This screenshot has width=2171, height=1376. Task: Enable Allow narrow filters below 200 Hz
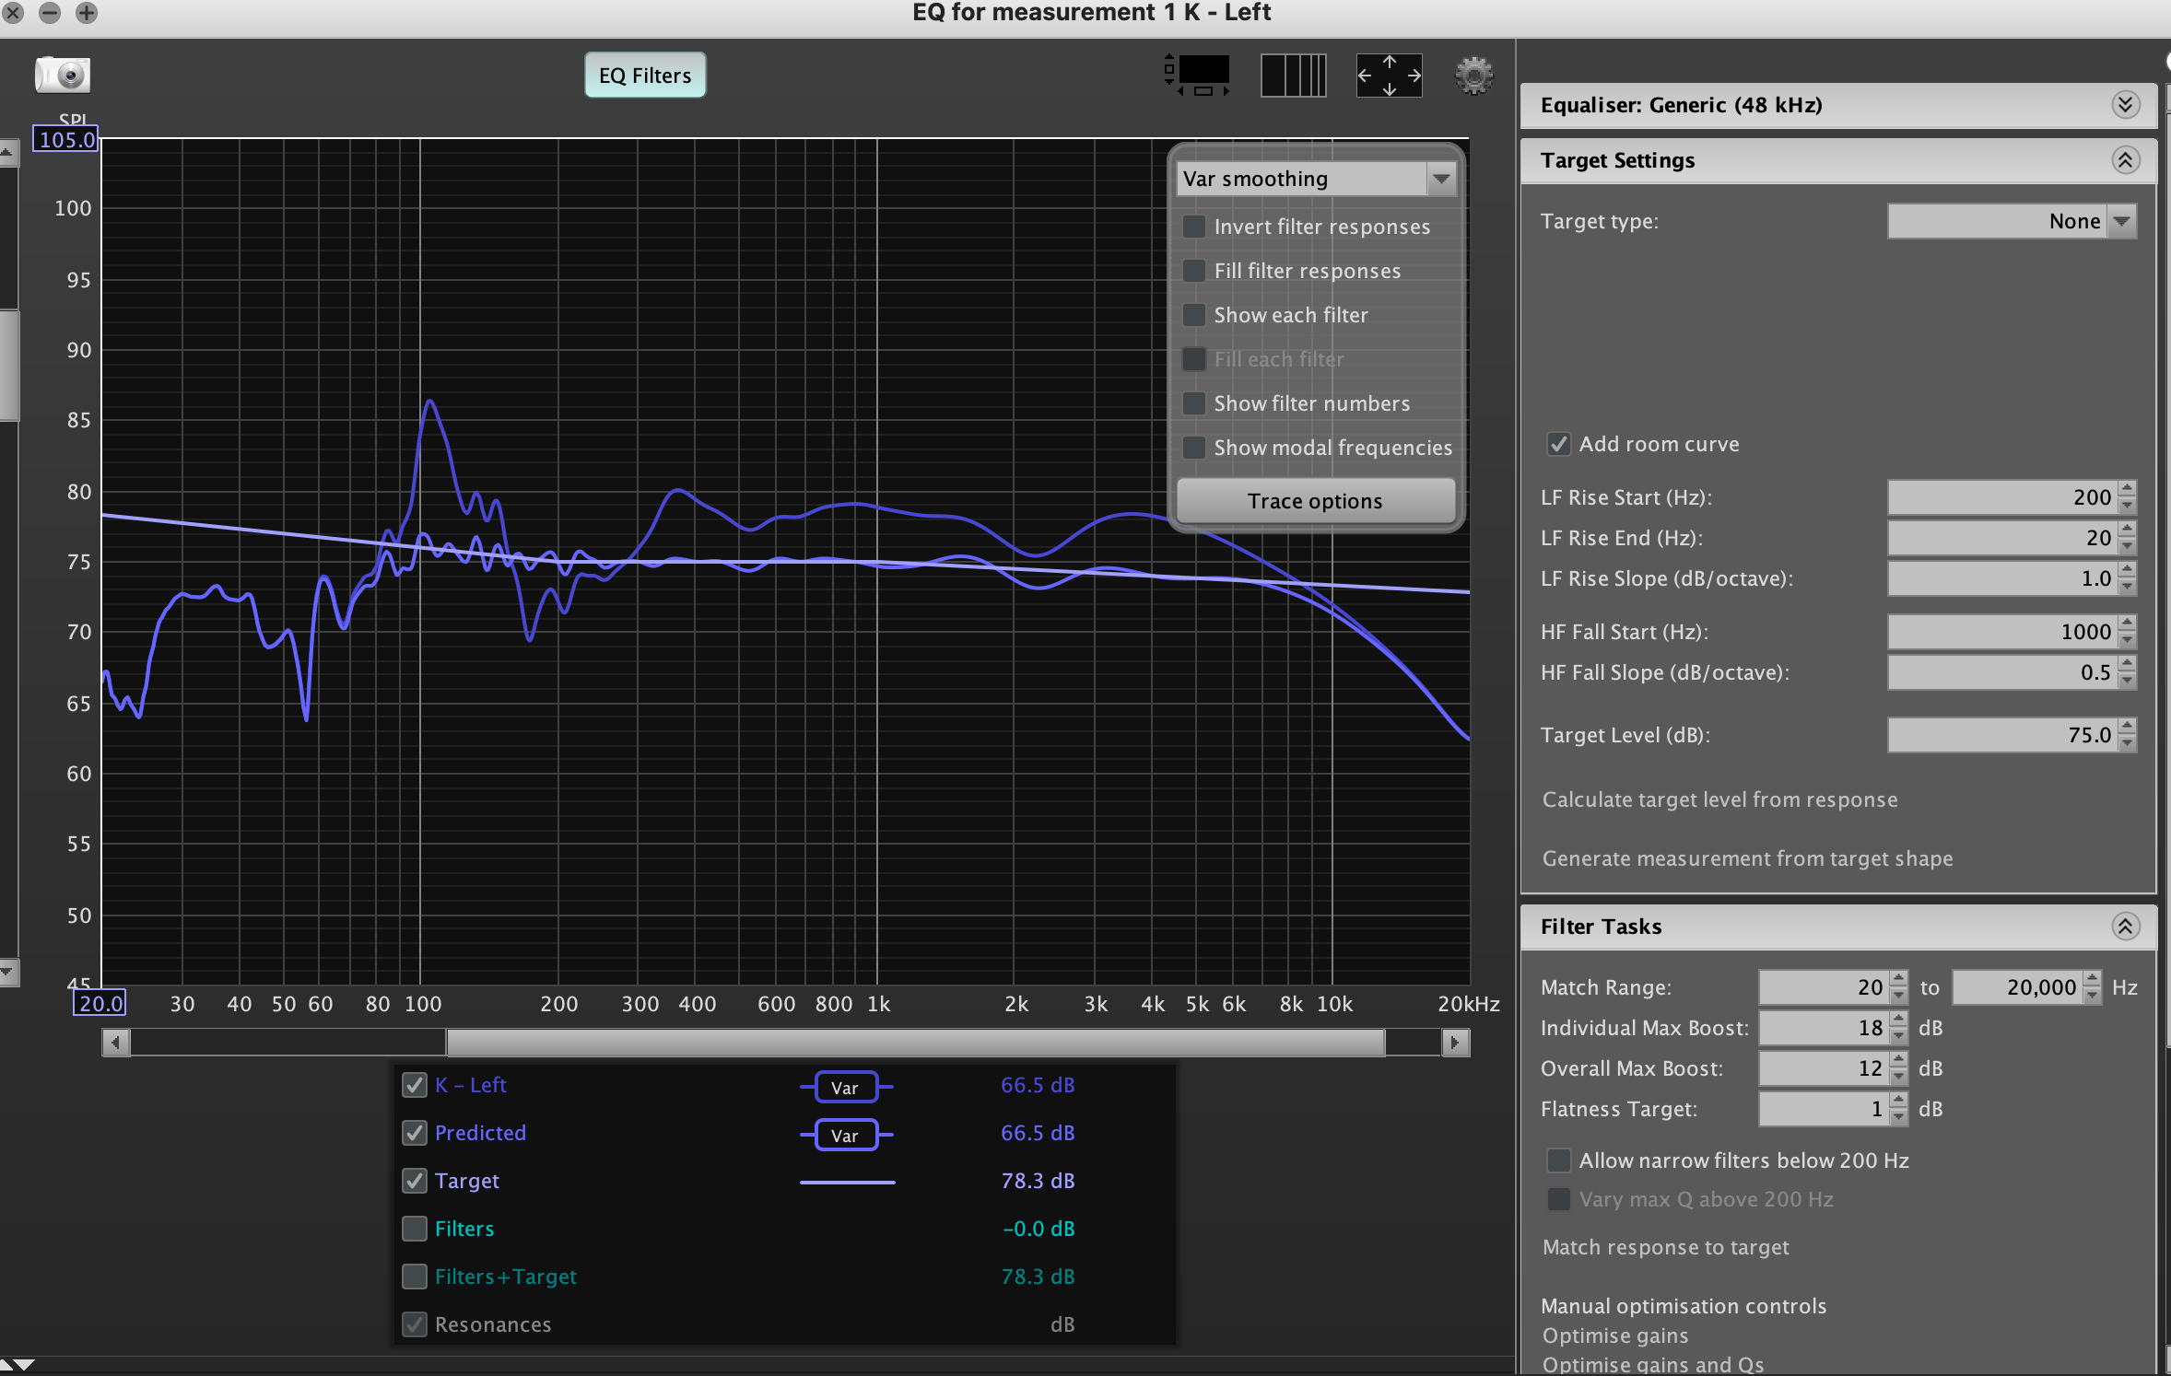pos(1558,1160)
